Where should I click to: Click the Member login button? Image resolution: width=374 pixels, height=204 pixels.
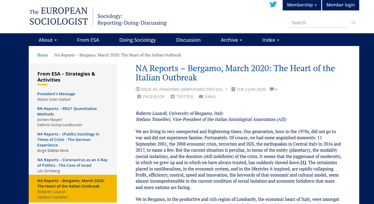(340, 5)
